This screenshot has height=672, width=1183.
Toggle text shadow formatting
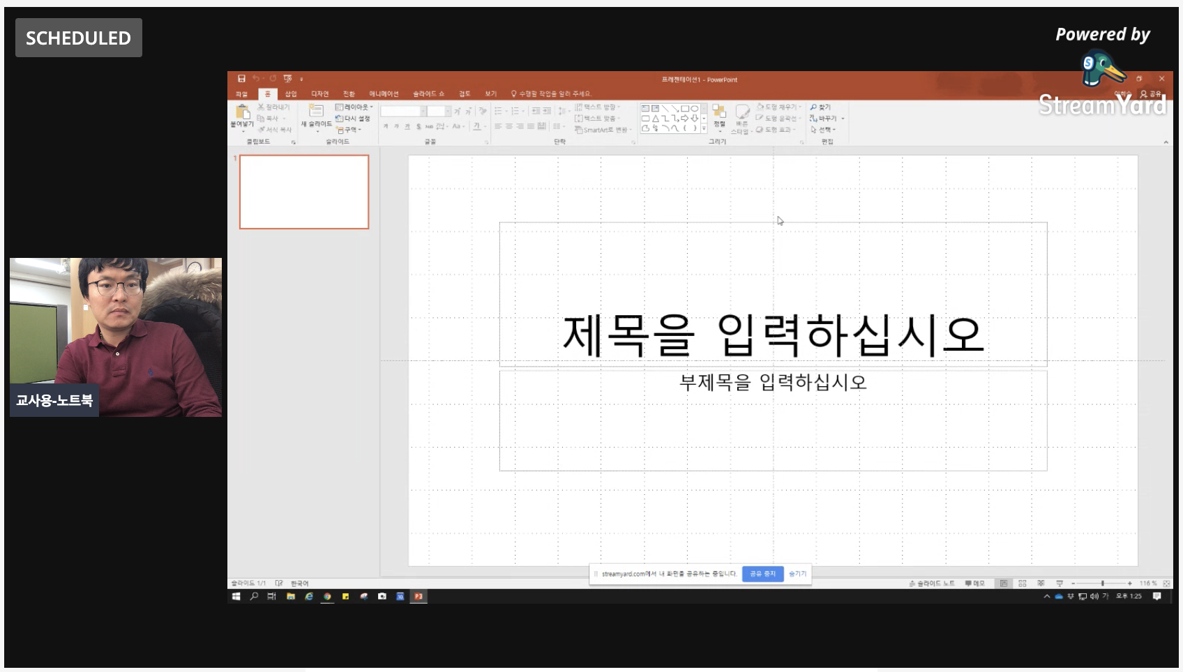click(x=419, y=127)
